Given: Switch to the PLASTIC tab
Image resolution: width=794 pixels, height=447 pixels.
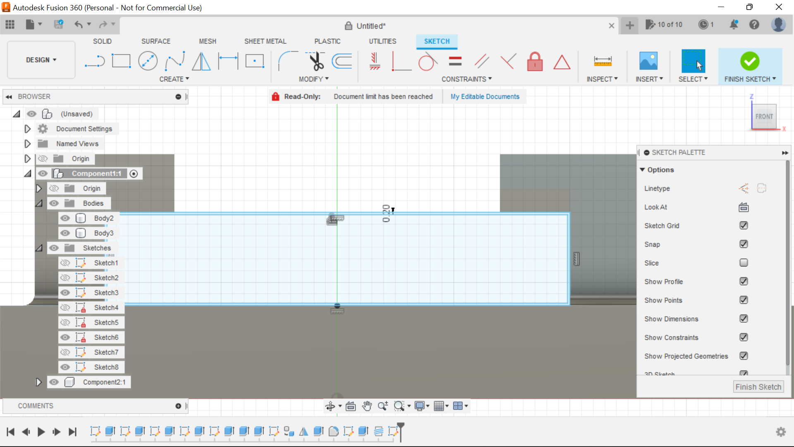Looking at the screenshot, I should pos(327,41).
